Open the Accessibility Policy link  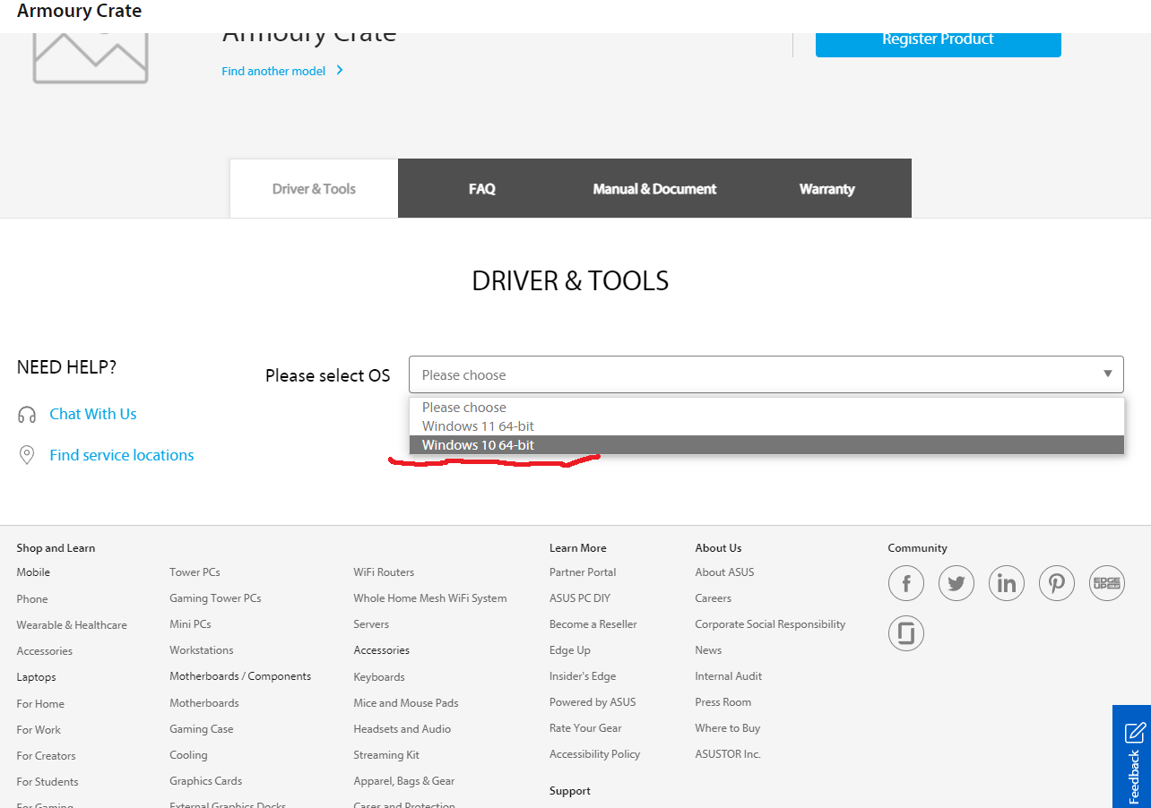point(595,754)
